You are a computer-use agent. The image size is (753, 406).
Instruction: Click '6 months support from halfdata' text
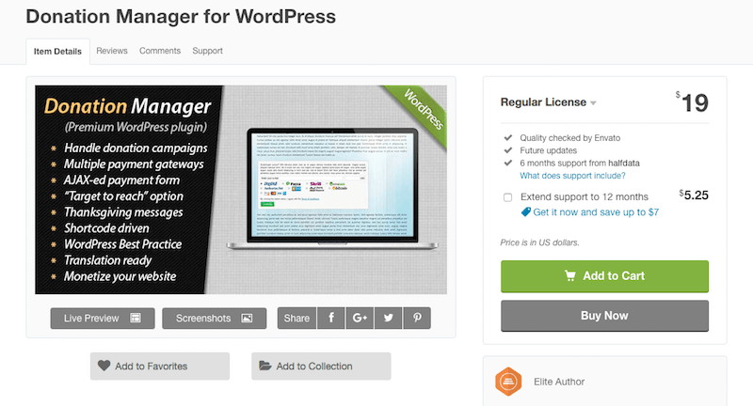[x=580, y=163]
